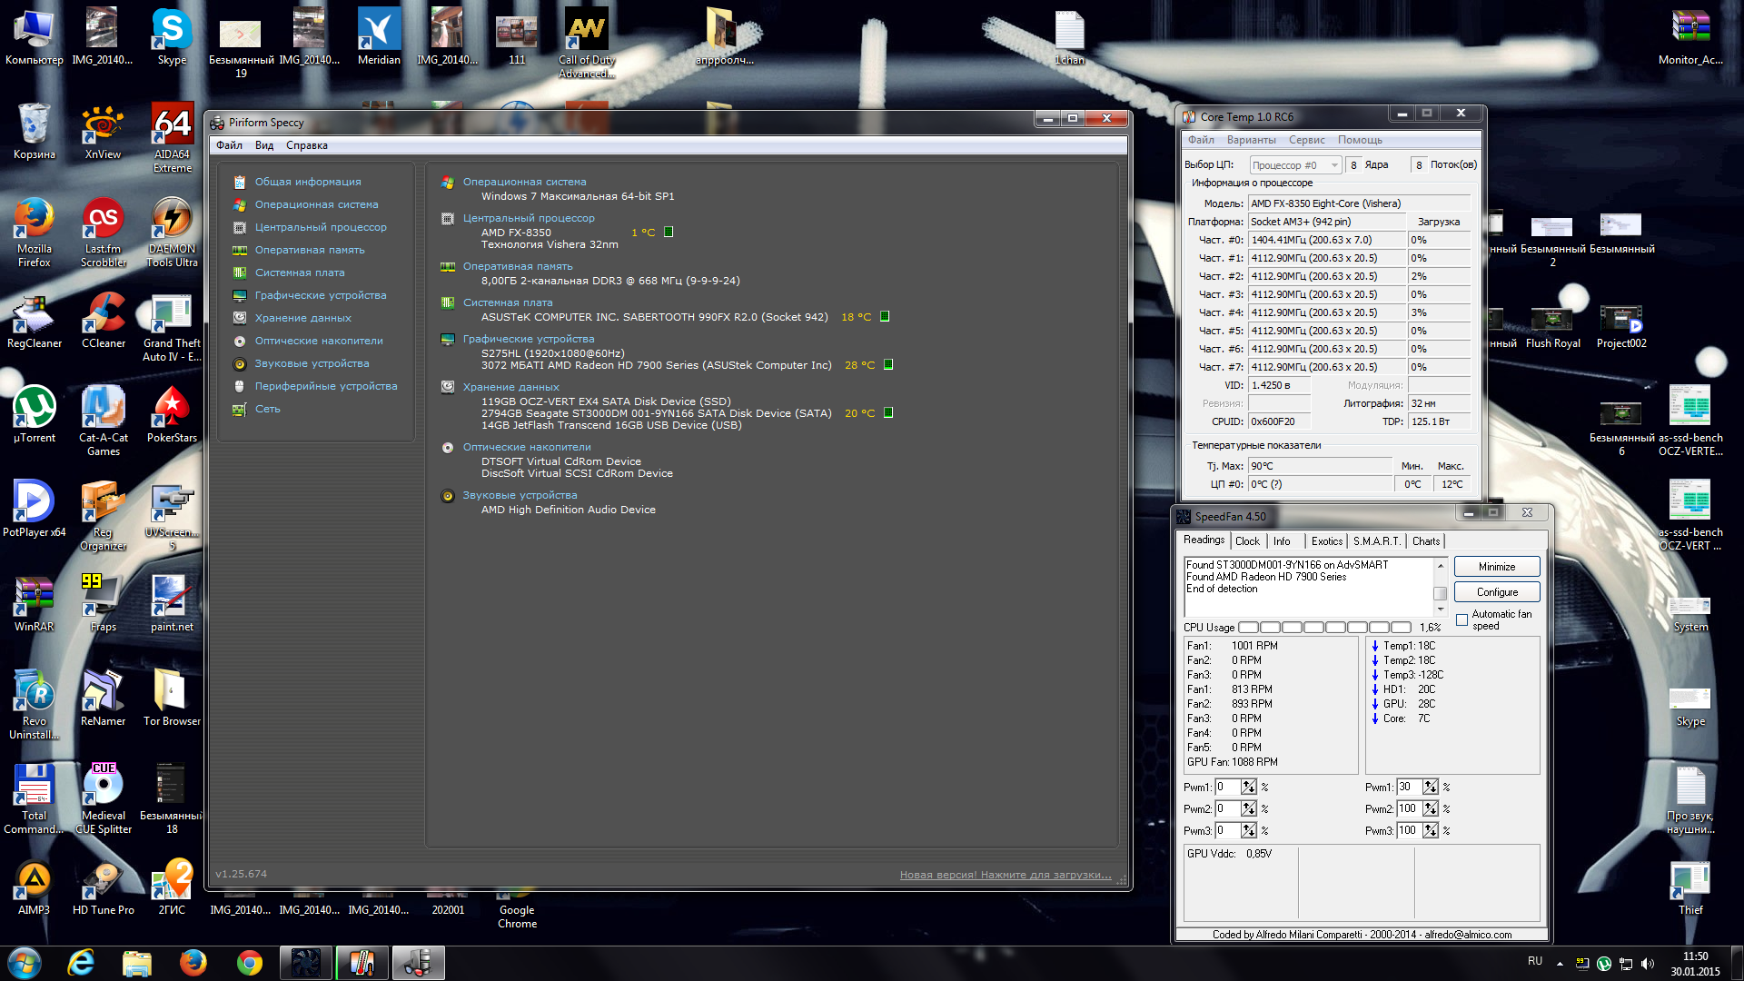Open the volume tray icon
This screenshot has width=1744, height=981.
pyautogui.click(x=1648, y=963)
